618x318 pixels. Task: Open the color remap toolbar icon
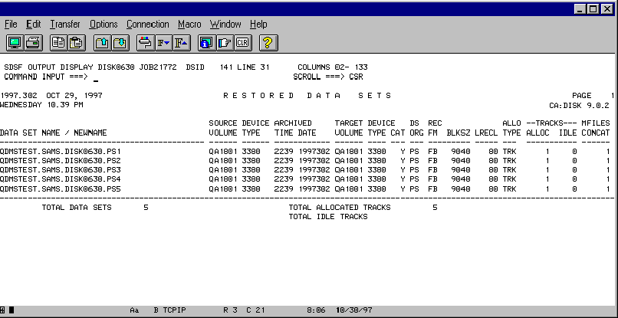[145, 43]
